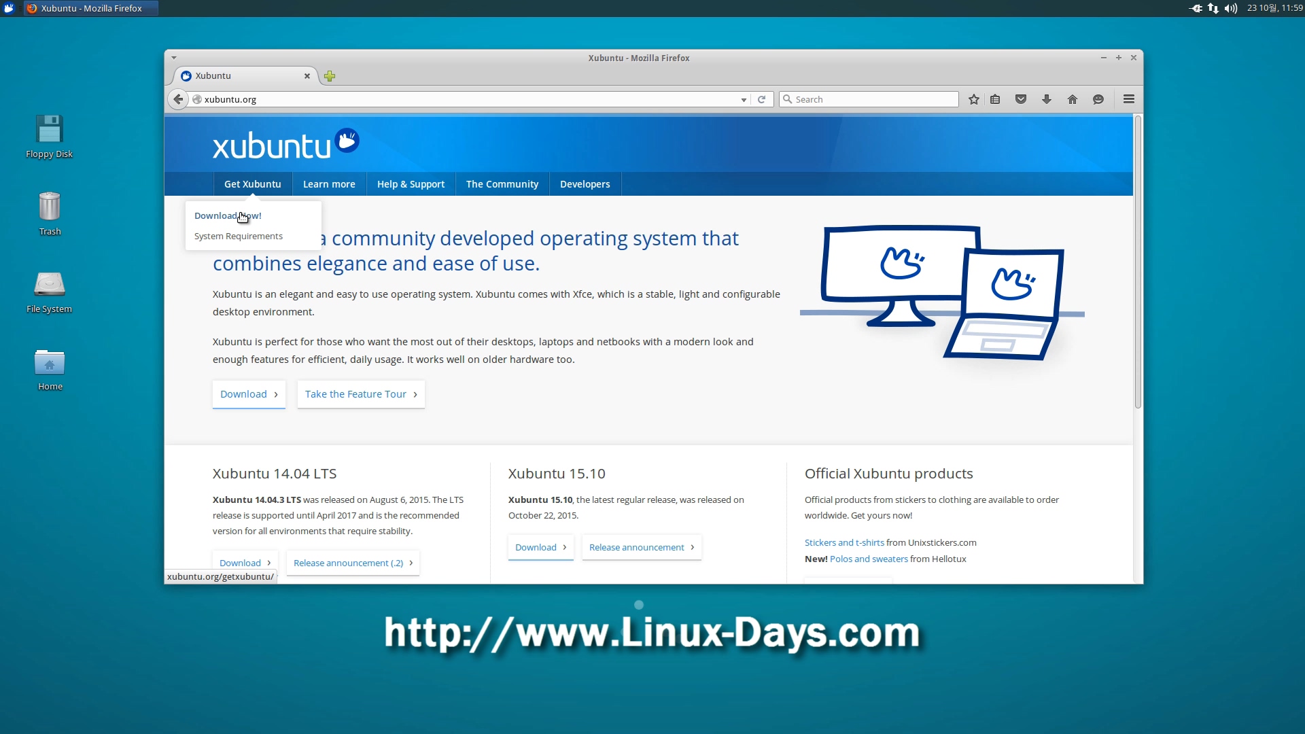
Task: Click the Xubuntu 15.10 heading
Action: tap(557, 474)
